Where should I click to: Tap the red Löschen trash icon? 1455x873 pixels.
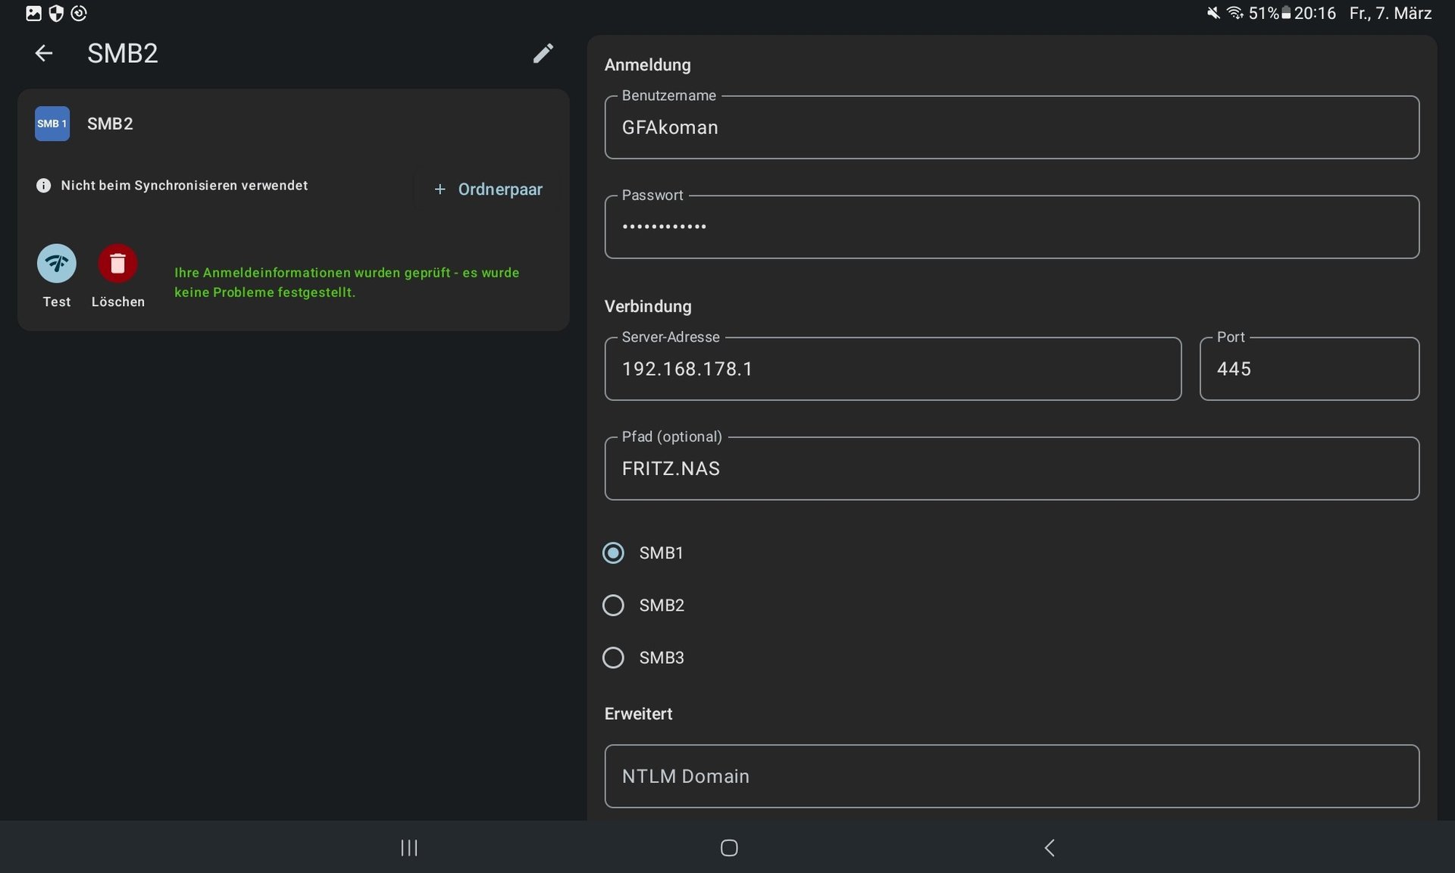117,264
